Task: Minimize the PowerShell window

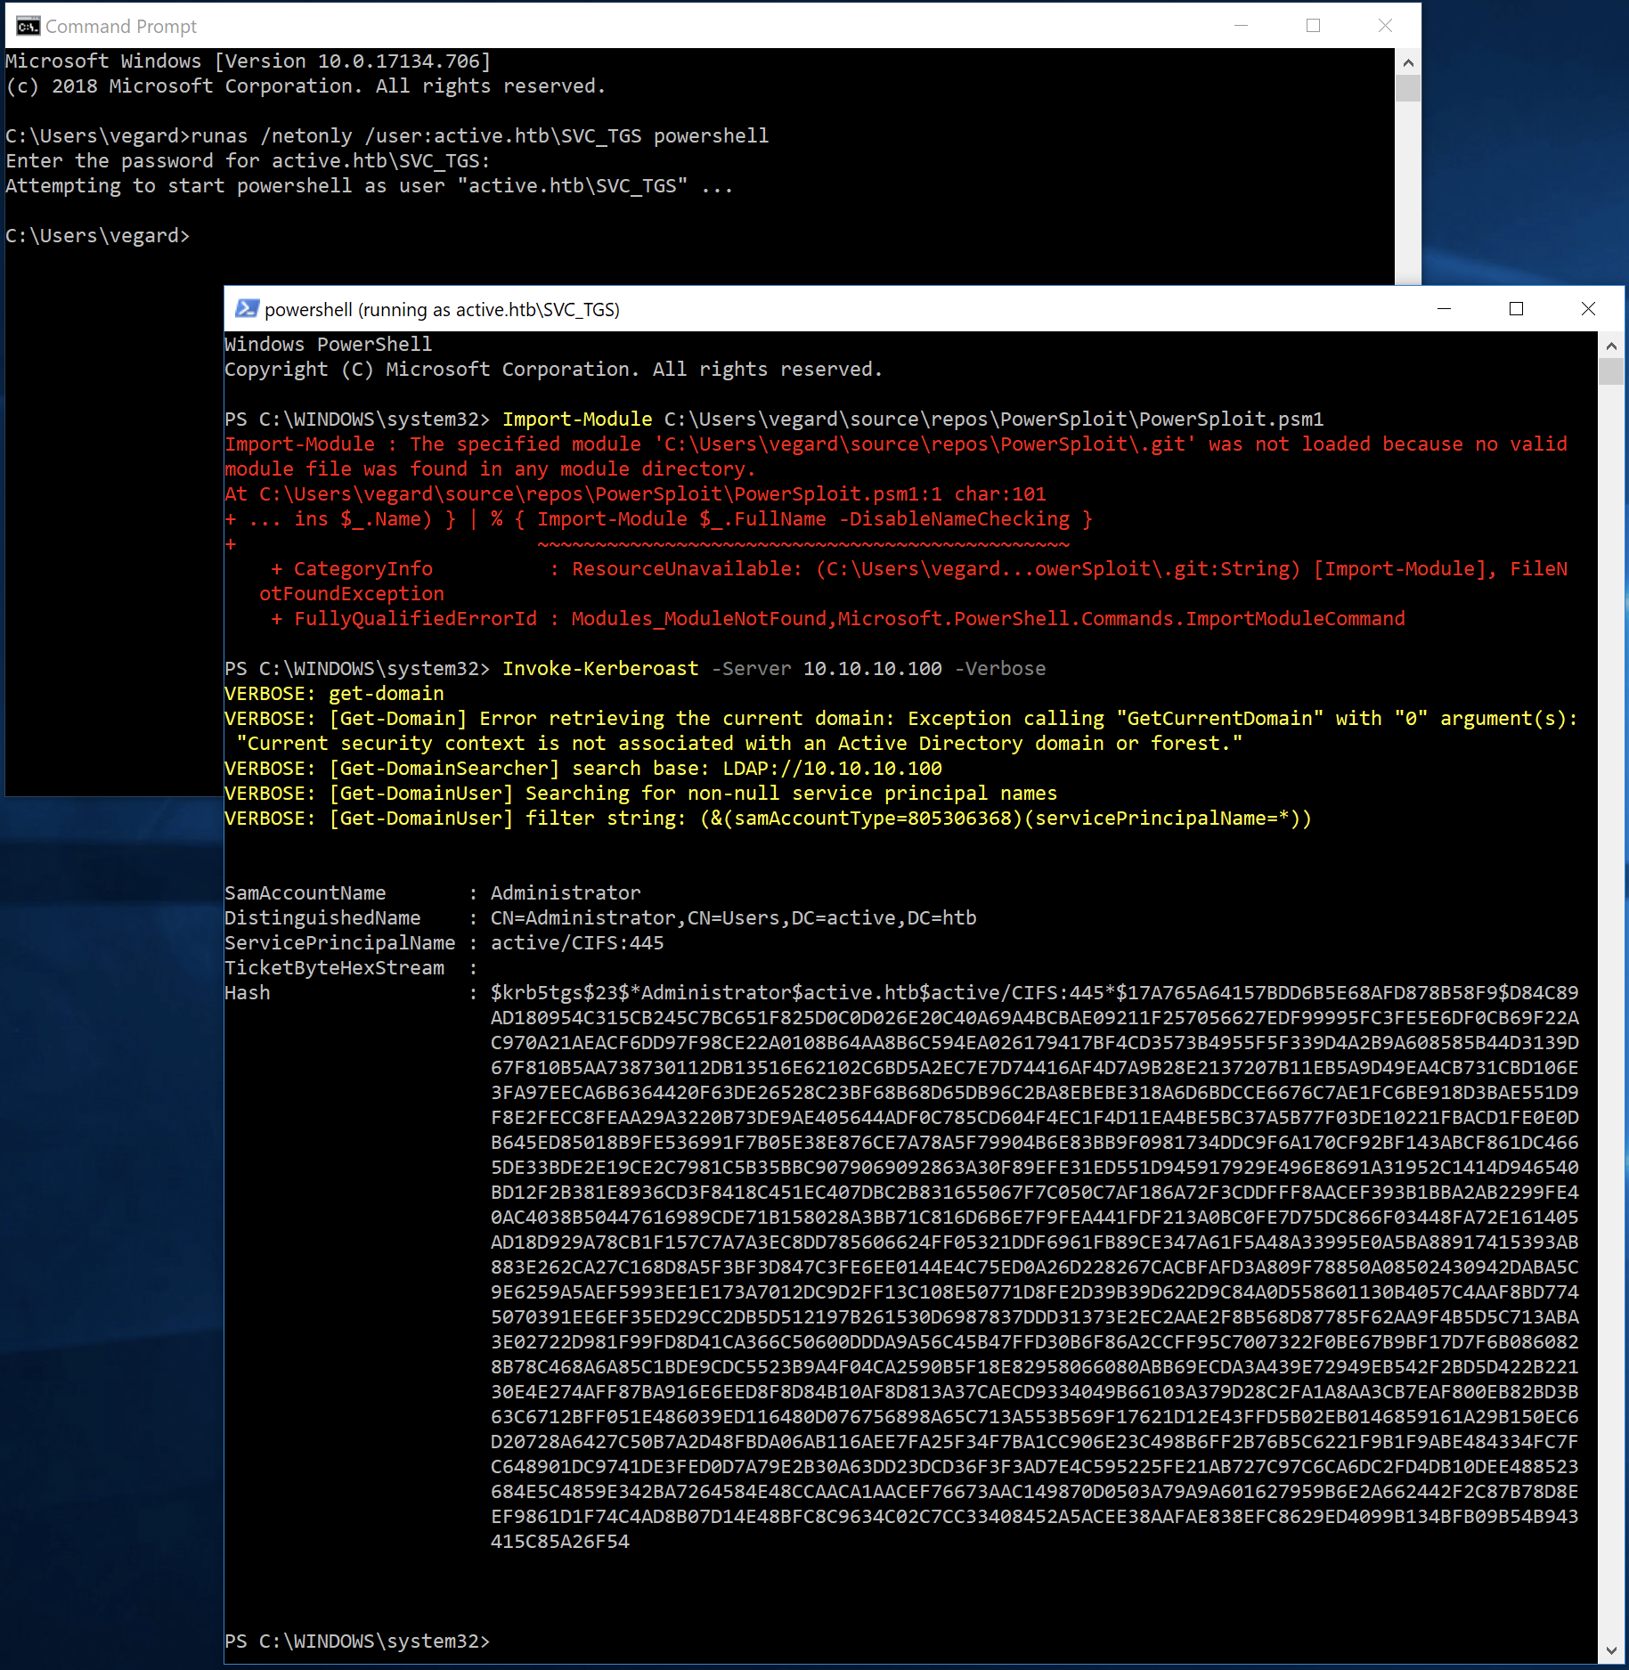Action: (1444, 309)
